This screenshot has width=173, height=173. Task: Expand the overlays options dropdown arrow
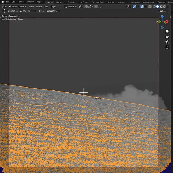coord(145,7)
